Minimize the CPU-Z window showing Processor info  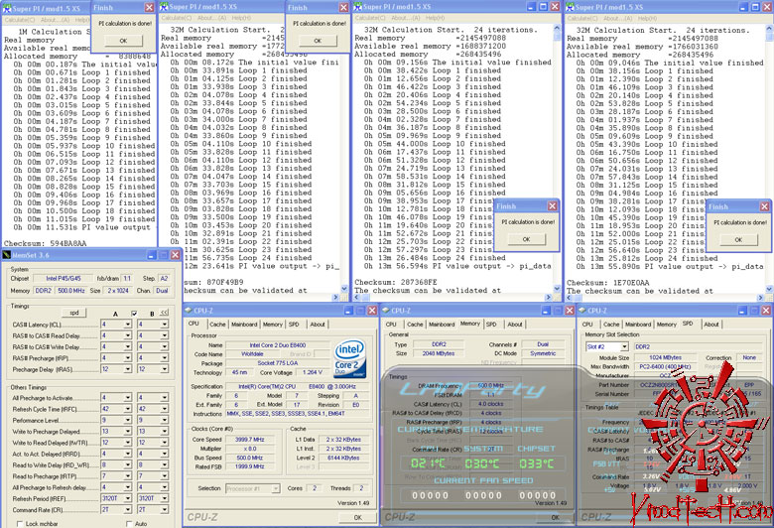pyautogui.click(x=348, y=311)
